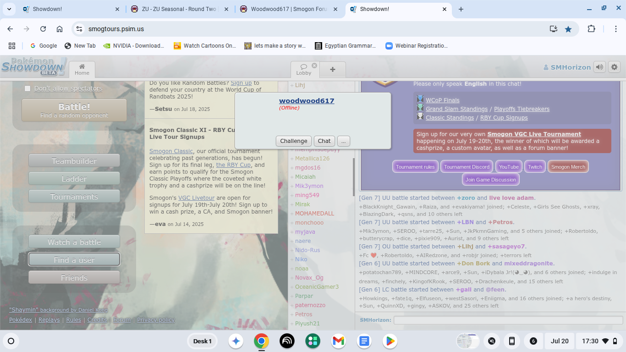Open Replays footer link
The image size is (626, 352).
coord(49,320)
